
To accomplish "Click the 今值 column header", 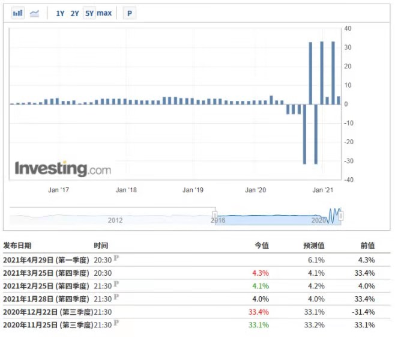I will point(262,245).
